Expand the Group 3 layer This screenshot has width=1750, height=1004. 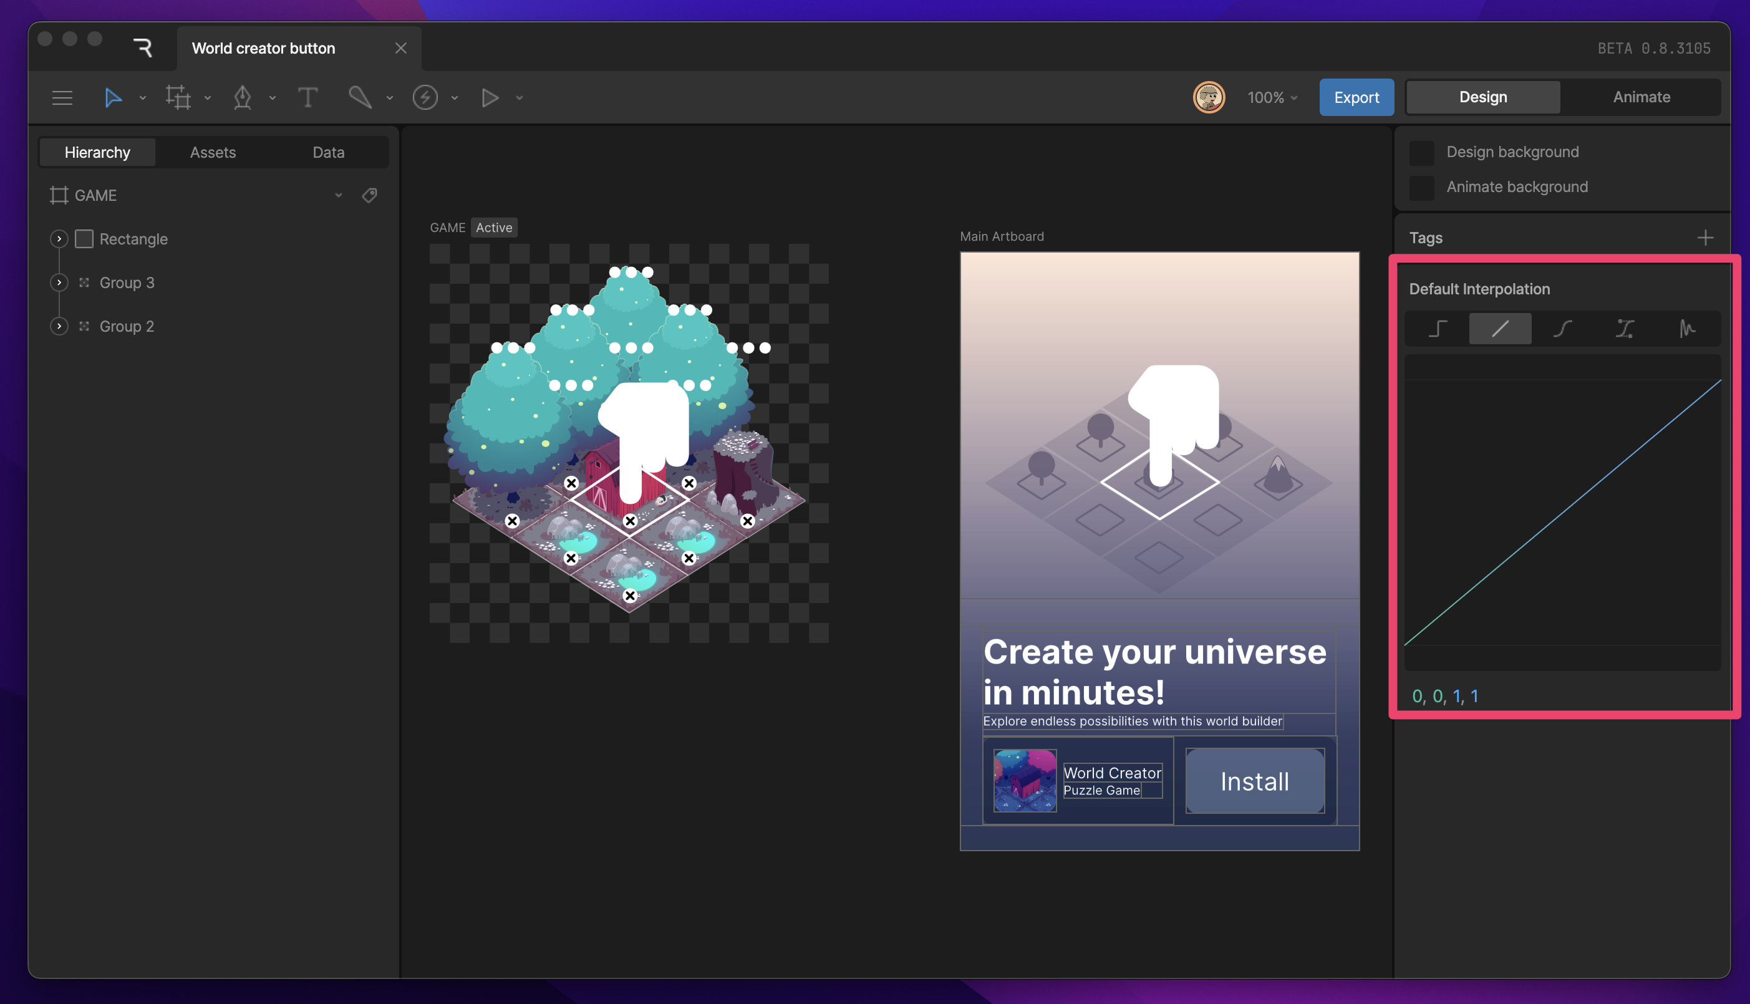coord(59,282)
